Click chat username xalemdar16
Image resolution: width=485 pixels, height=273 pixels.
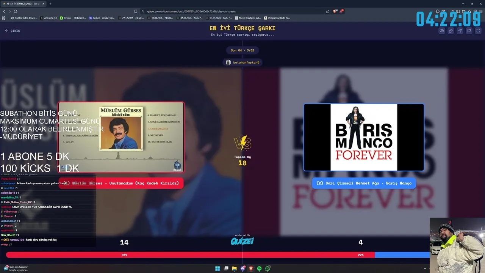pos(8,193)
